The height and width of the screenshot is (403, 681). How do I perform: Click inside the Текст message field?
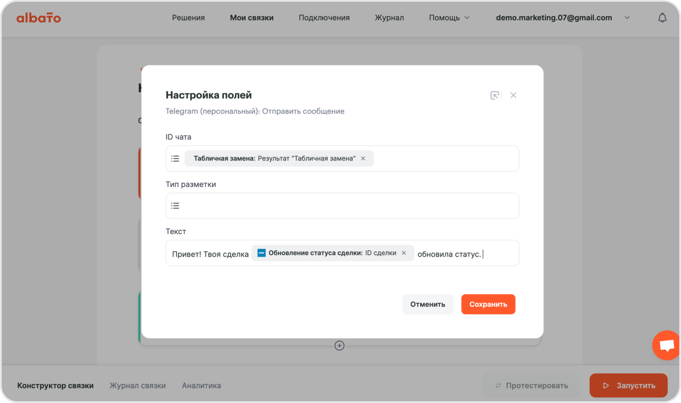tap(500, 254)
